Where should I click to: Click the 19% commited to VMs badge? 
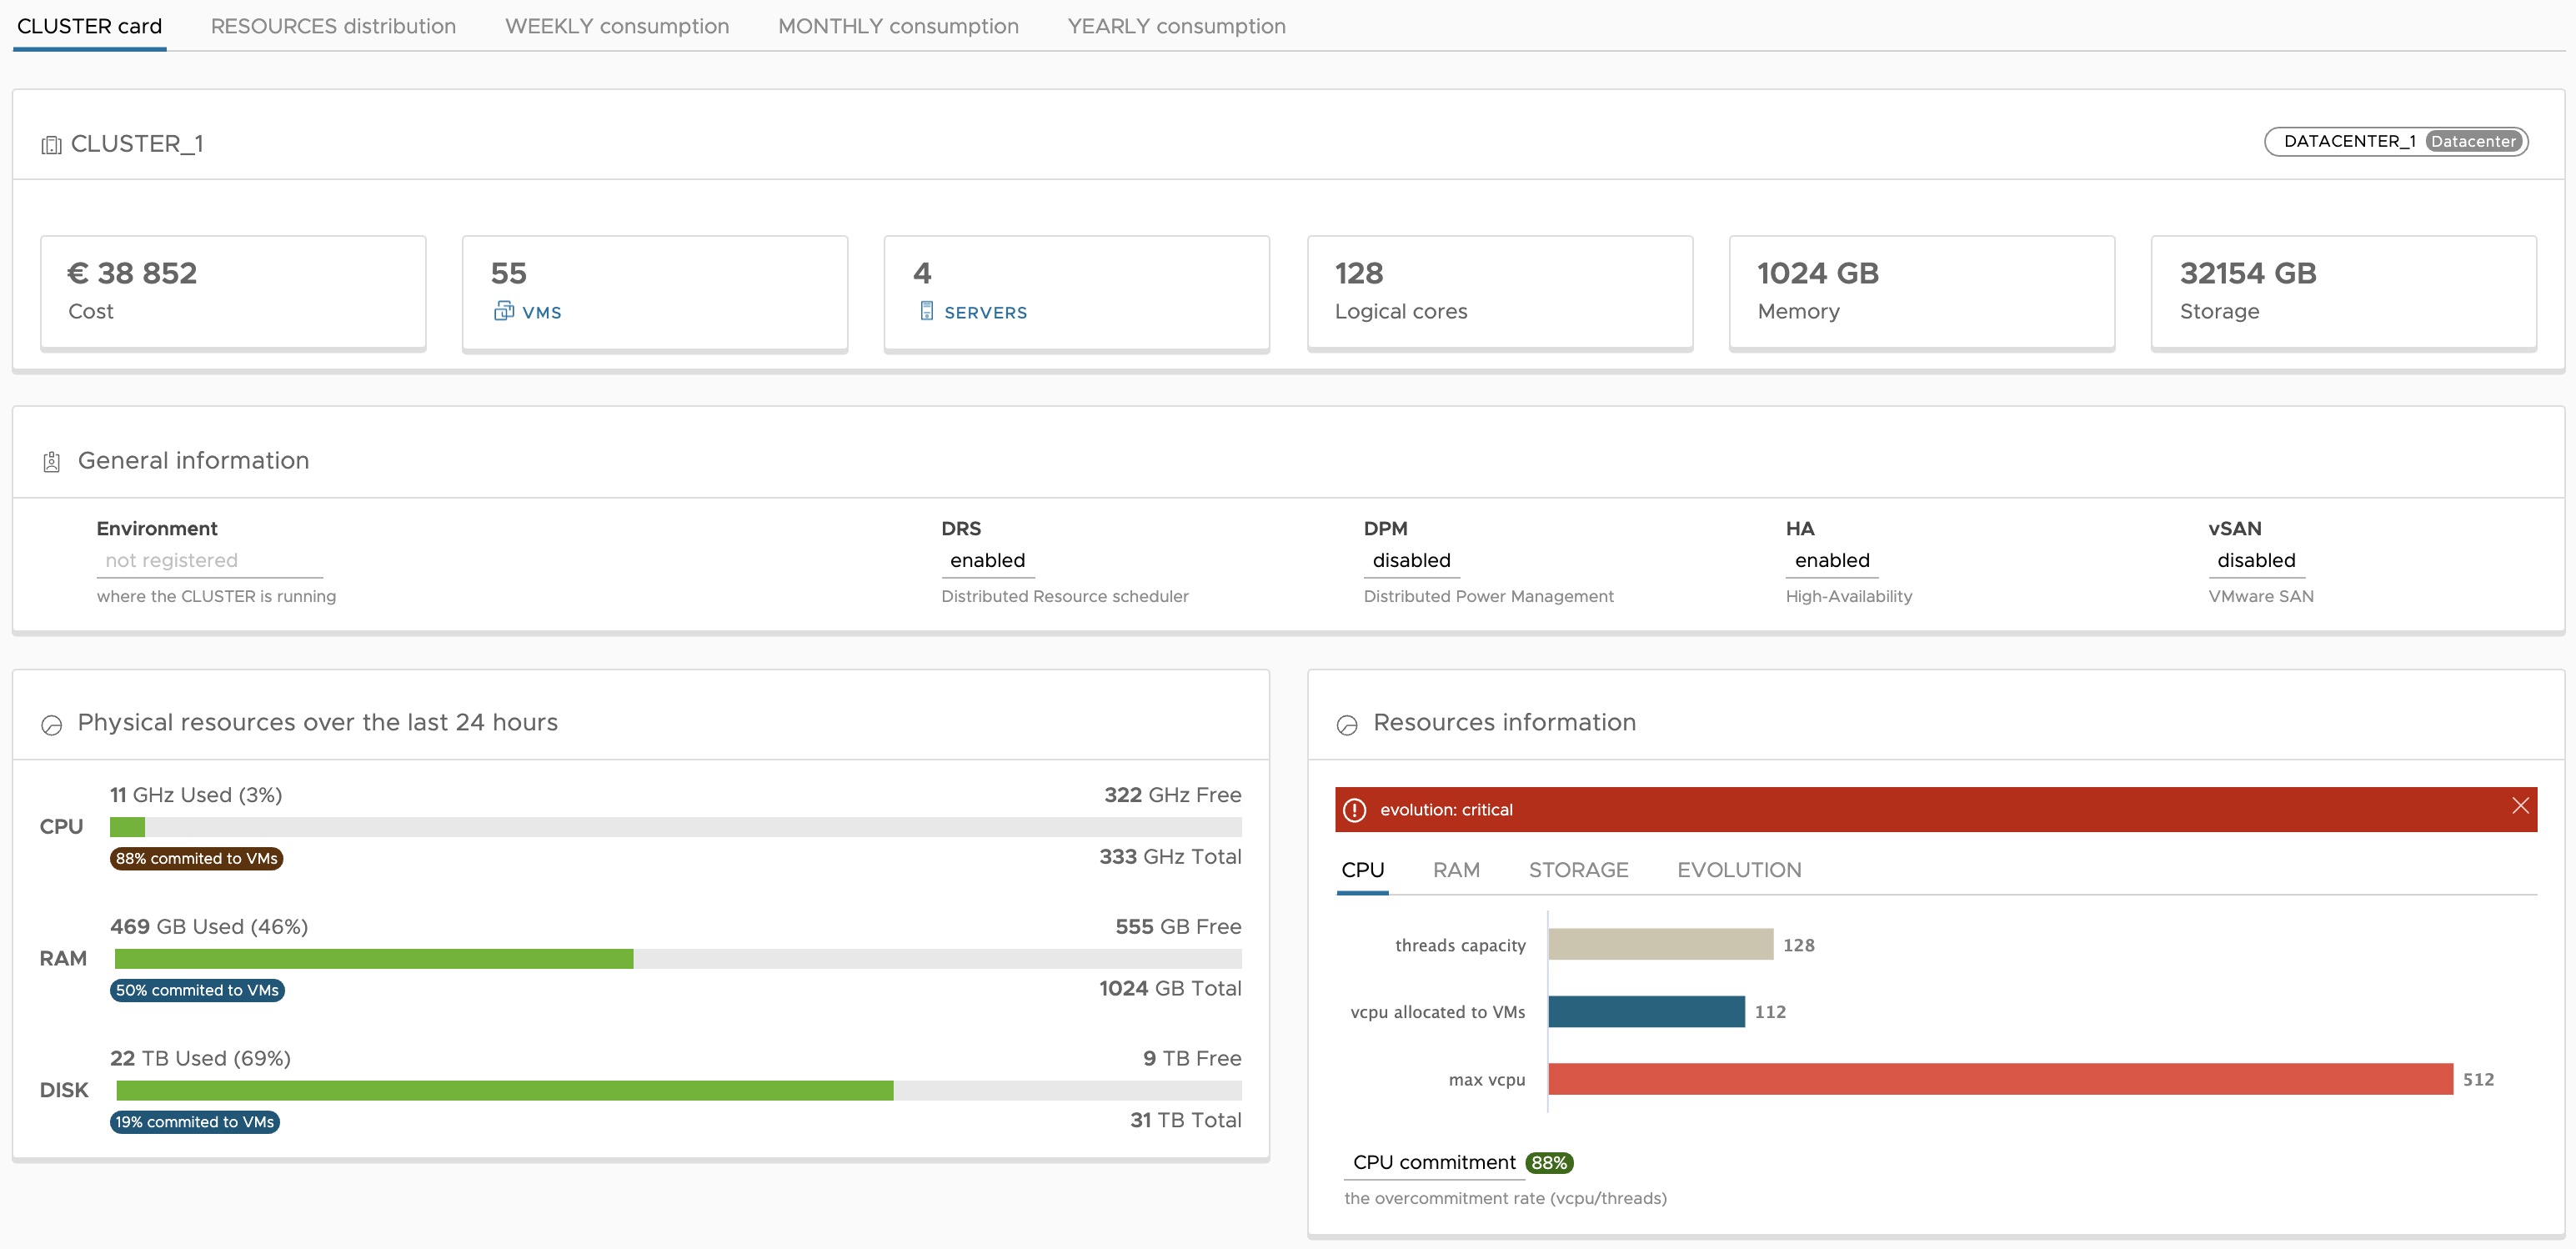pyautogui.click(x=194, y=1122)
